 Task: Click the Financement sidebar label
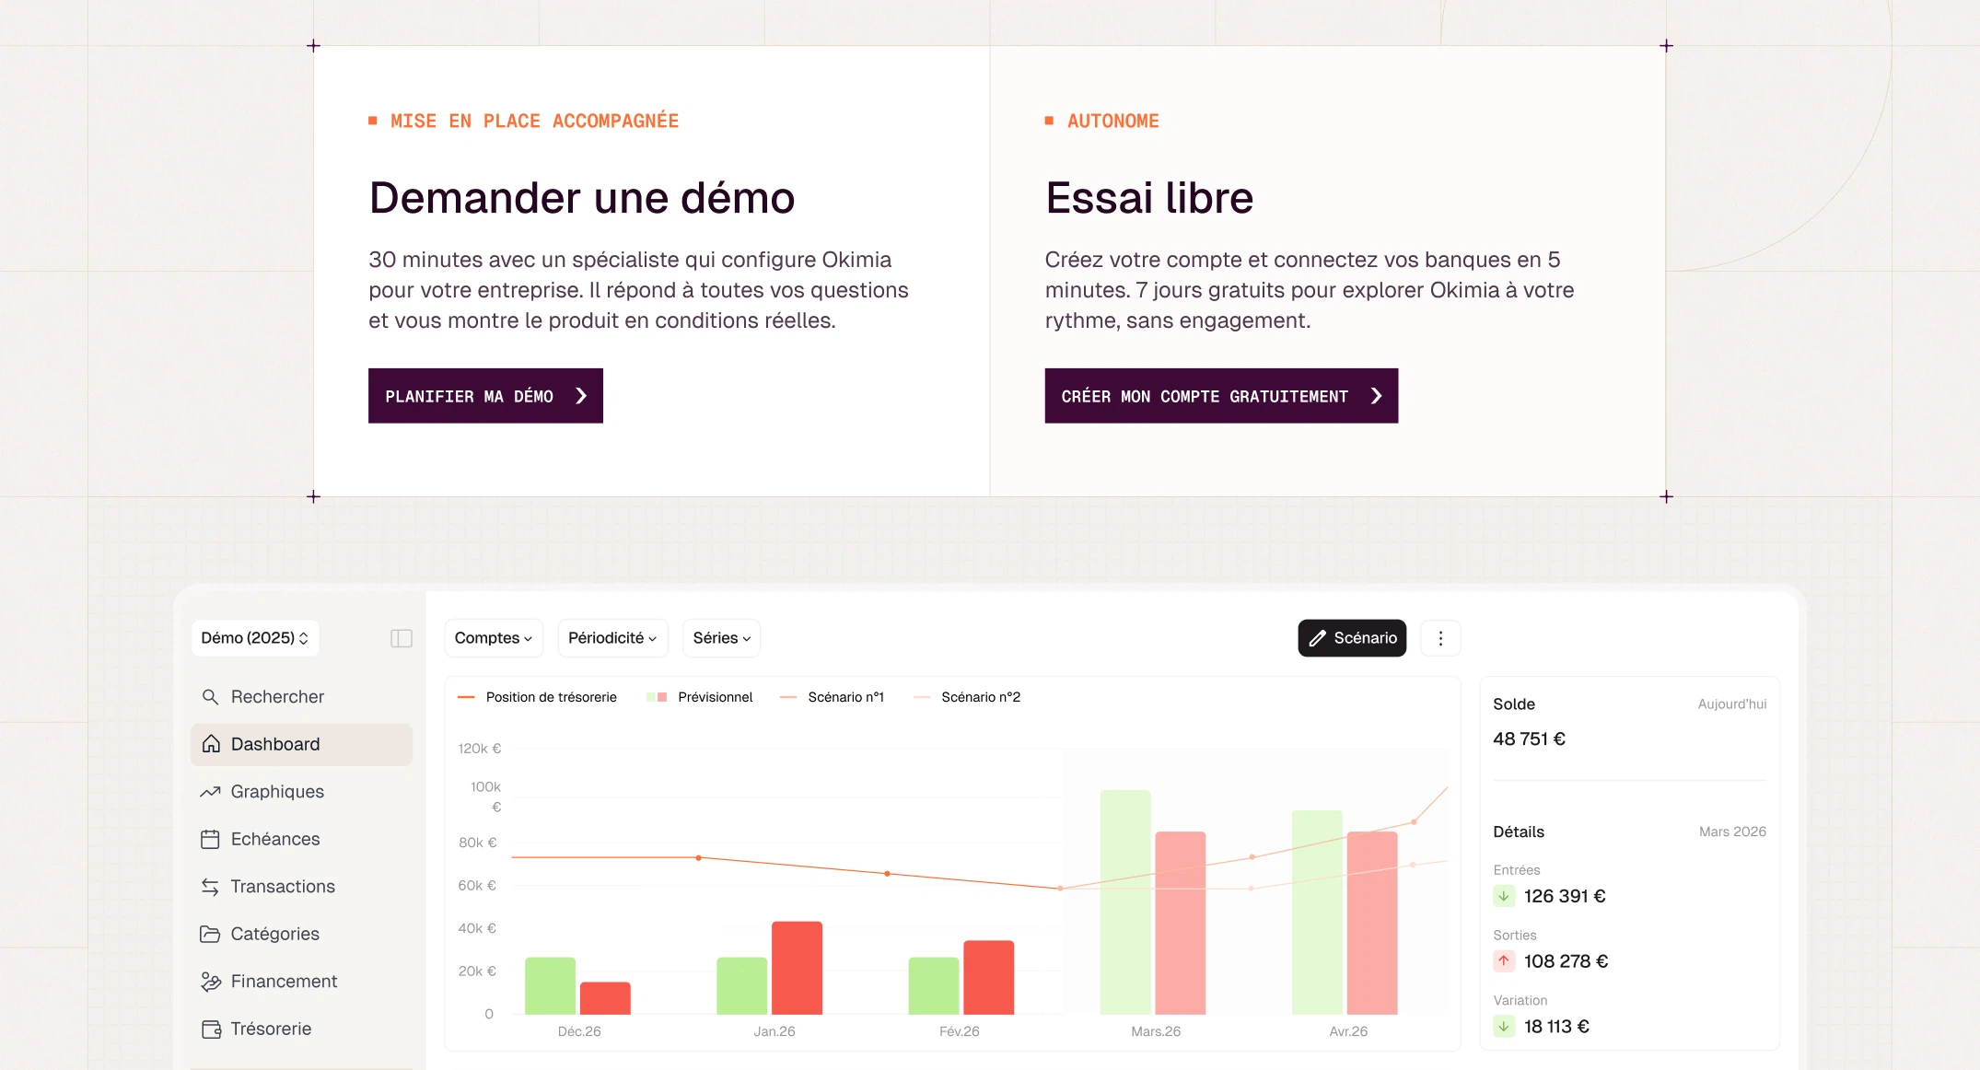pyautogui.click(x=284, y=982)
